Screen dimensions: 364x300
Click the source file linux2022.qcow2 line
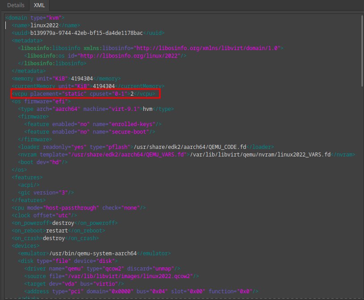[x=111, y=276]
